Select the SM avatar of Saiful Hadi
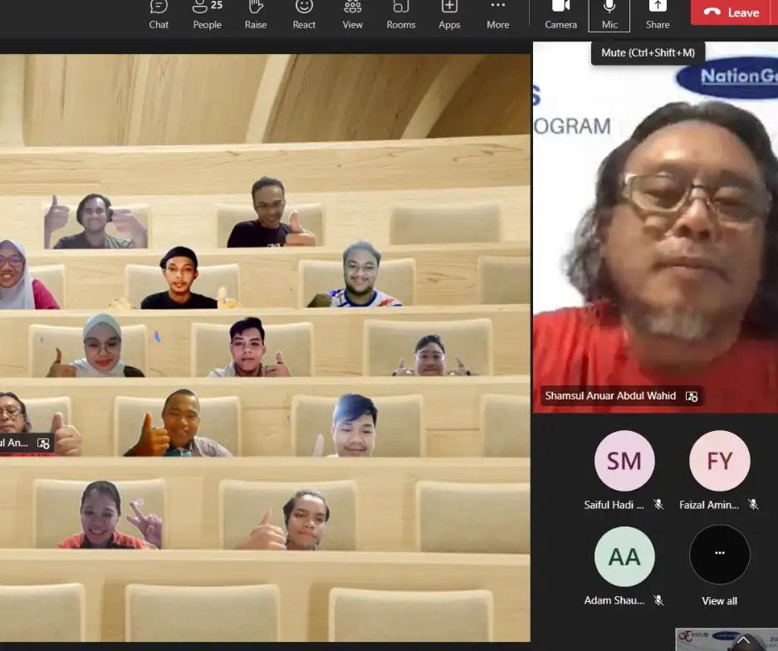Viewport: 778px width, 651px height. point(624,461)
